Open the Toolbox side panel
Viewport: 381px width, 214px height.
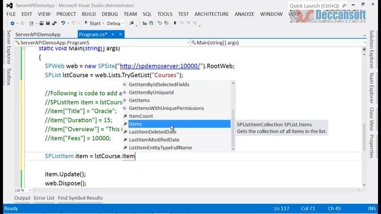click(9, 77)
